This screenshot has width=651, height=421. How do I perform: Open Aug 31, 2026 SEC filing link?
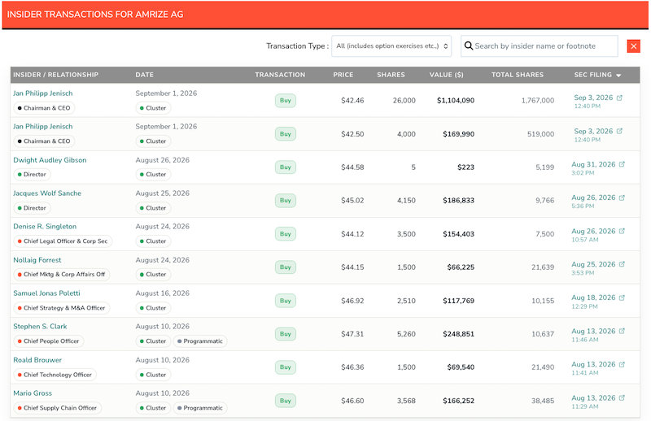(593, 164)
